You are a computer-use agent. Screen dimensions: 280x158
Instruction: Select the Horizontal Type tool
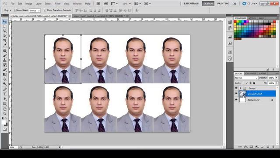[x=5, y=94]
